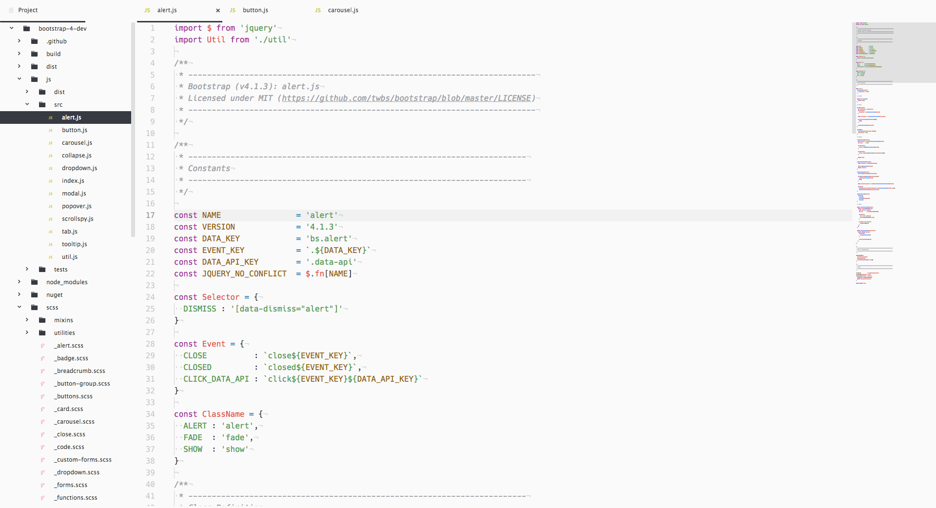The image size is (936, 508).
Task: Click the Sass icon beside _card.scss
Action: 42,409
